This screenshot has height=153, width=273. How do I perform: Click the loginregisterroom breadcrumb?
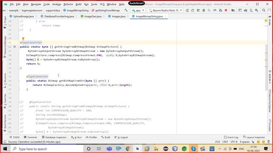(x=32, y=10)
